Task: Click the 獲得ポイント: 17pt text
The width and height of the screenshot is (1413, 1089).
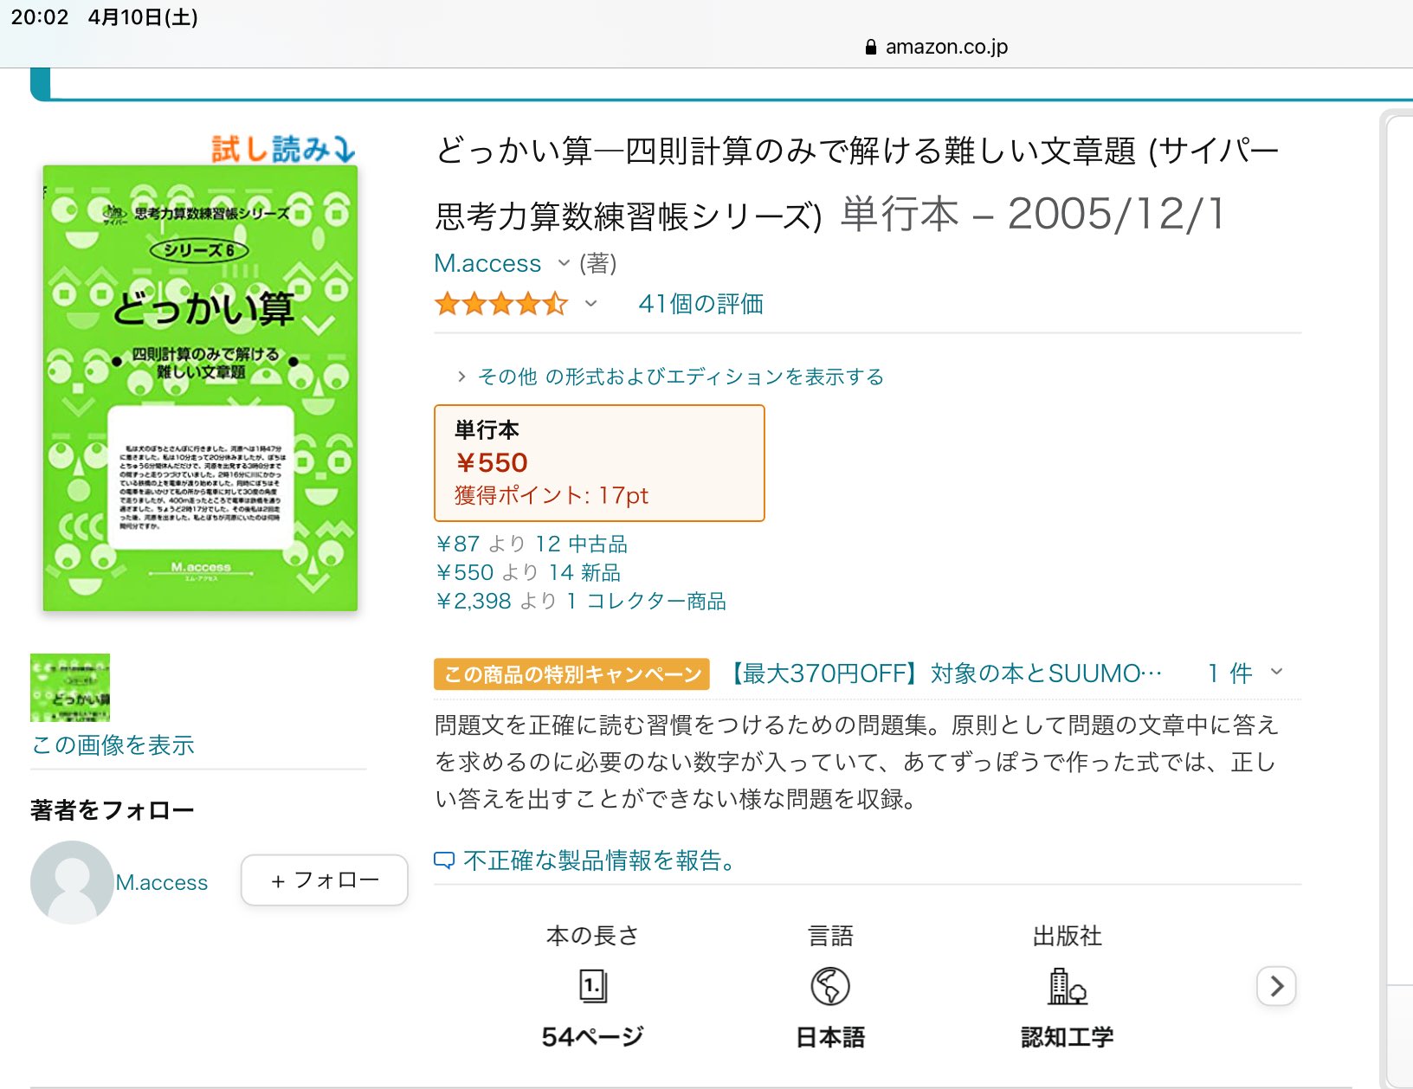Action: 552,495
